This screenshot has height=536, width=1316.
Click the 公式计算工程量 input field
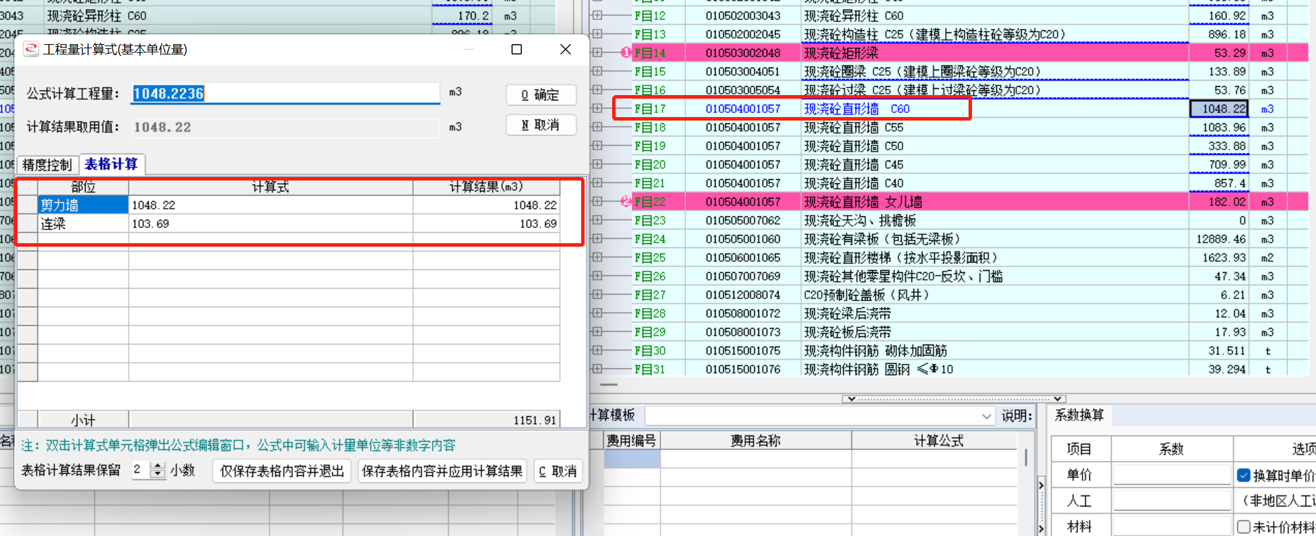(285, 93)
